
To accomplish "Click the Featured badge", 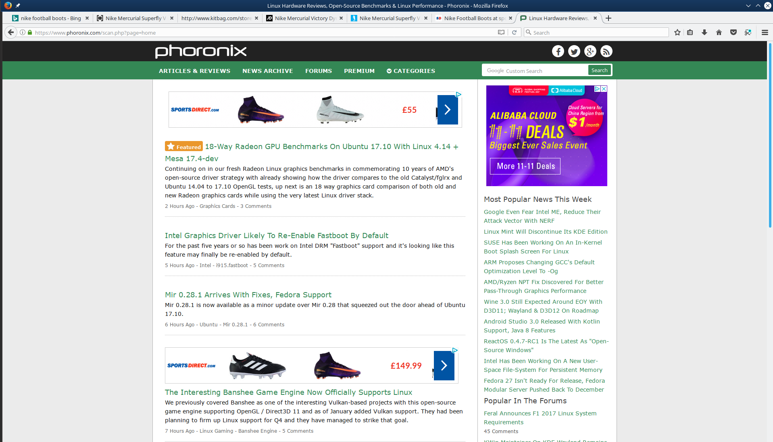I will (184, 146).
